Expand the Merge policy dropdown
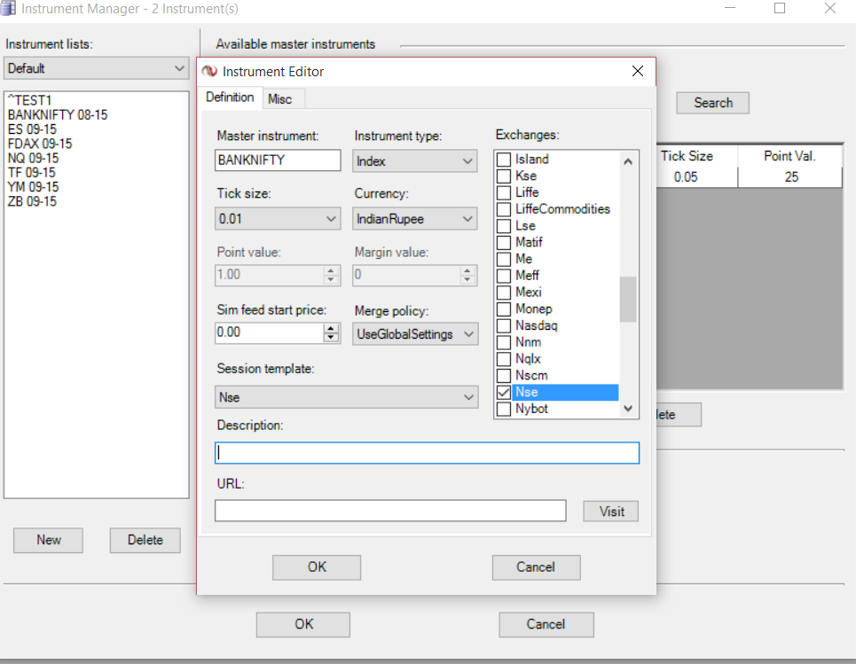Image resolution: width=856 pixels, height=664 pixels. point(415,334)
